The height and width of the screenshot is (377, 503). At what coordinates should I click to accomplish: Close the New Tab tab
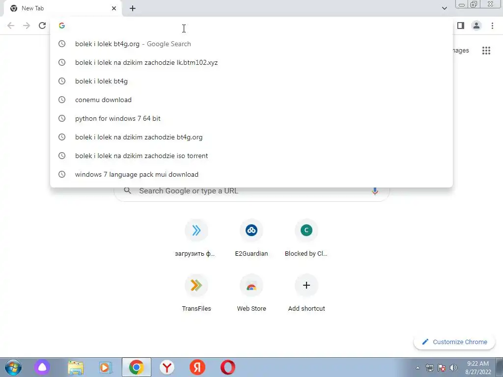pos(114,8)
